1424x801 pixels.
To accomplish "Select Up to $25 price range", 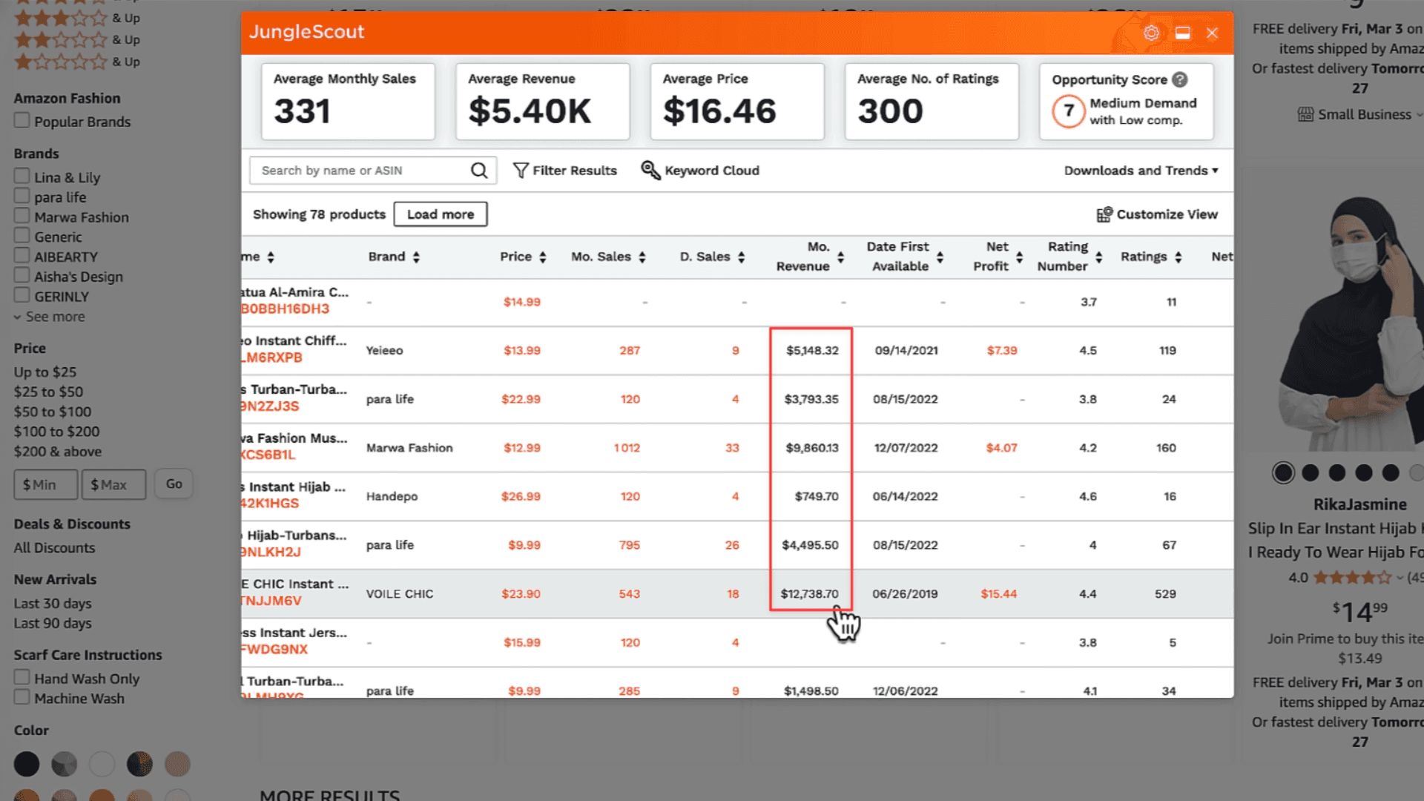I will point(45,372).
